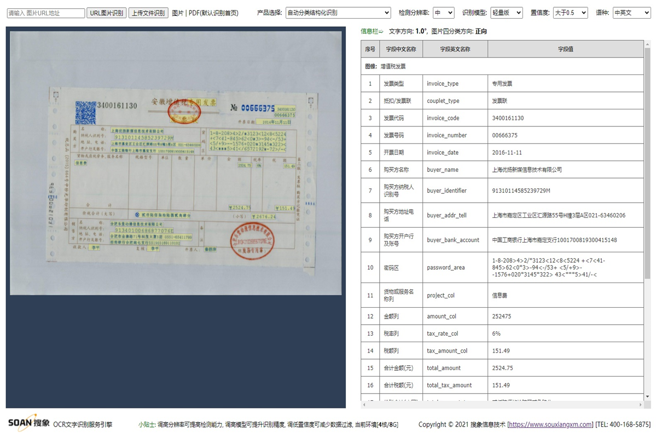Click the 上传文件识别 button

coord(148,13)
